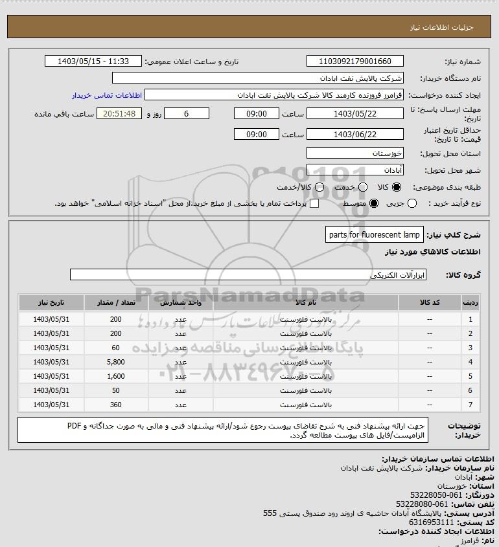The width and height of the screenshot is (499, 547).
Task: Click the واحد شمارش column header
Action: pos(181,302)
